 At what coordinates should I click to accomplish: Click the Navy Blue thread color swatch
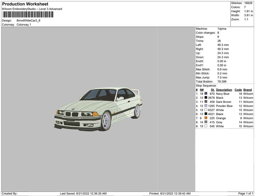tap(206, 94)
